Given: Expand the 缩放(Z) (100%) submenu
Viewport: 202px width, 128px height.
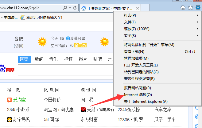Looking at the screenshot, I should pos(162,29).
